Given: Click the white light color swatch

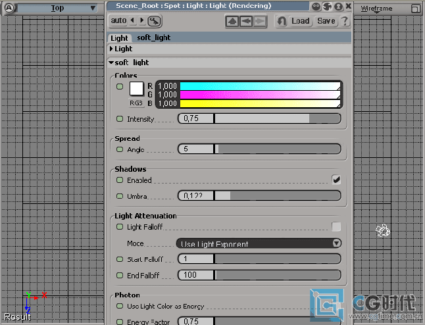Looking at the screenshot, I should click(x=137, y=89).
